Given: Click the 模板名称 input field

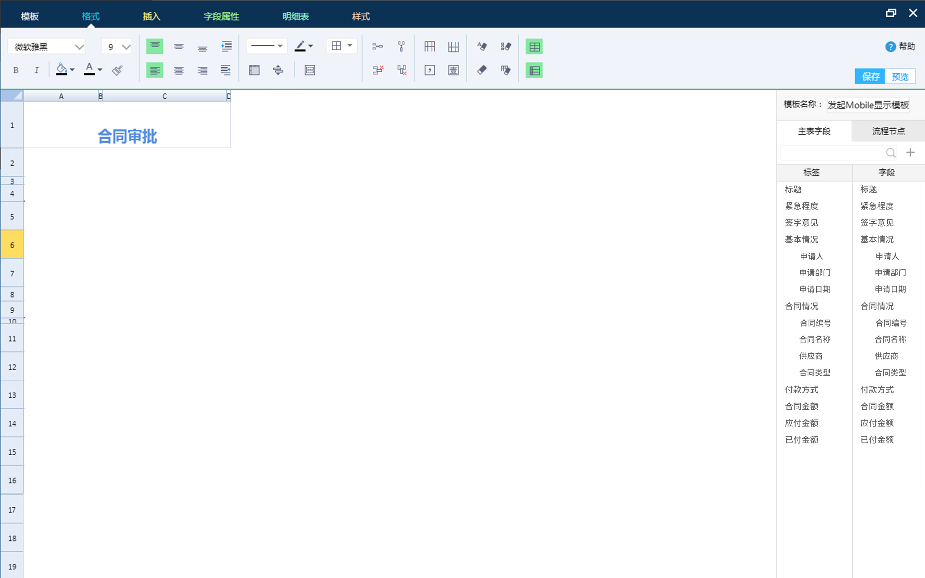Looking at the screenshot, I should pos(868,105).
